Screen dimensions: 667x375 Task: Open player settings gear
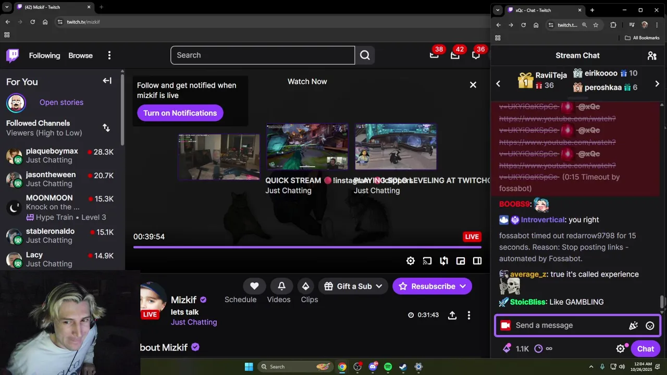[x=411, y=261]
